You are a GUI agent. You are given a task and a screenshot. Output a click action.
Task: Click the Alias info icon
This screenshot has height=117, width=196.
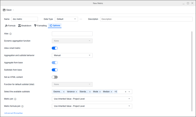11,34
